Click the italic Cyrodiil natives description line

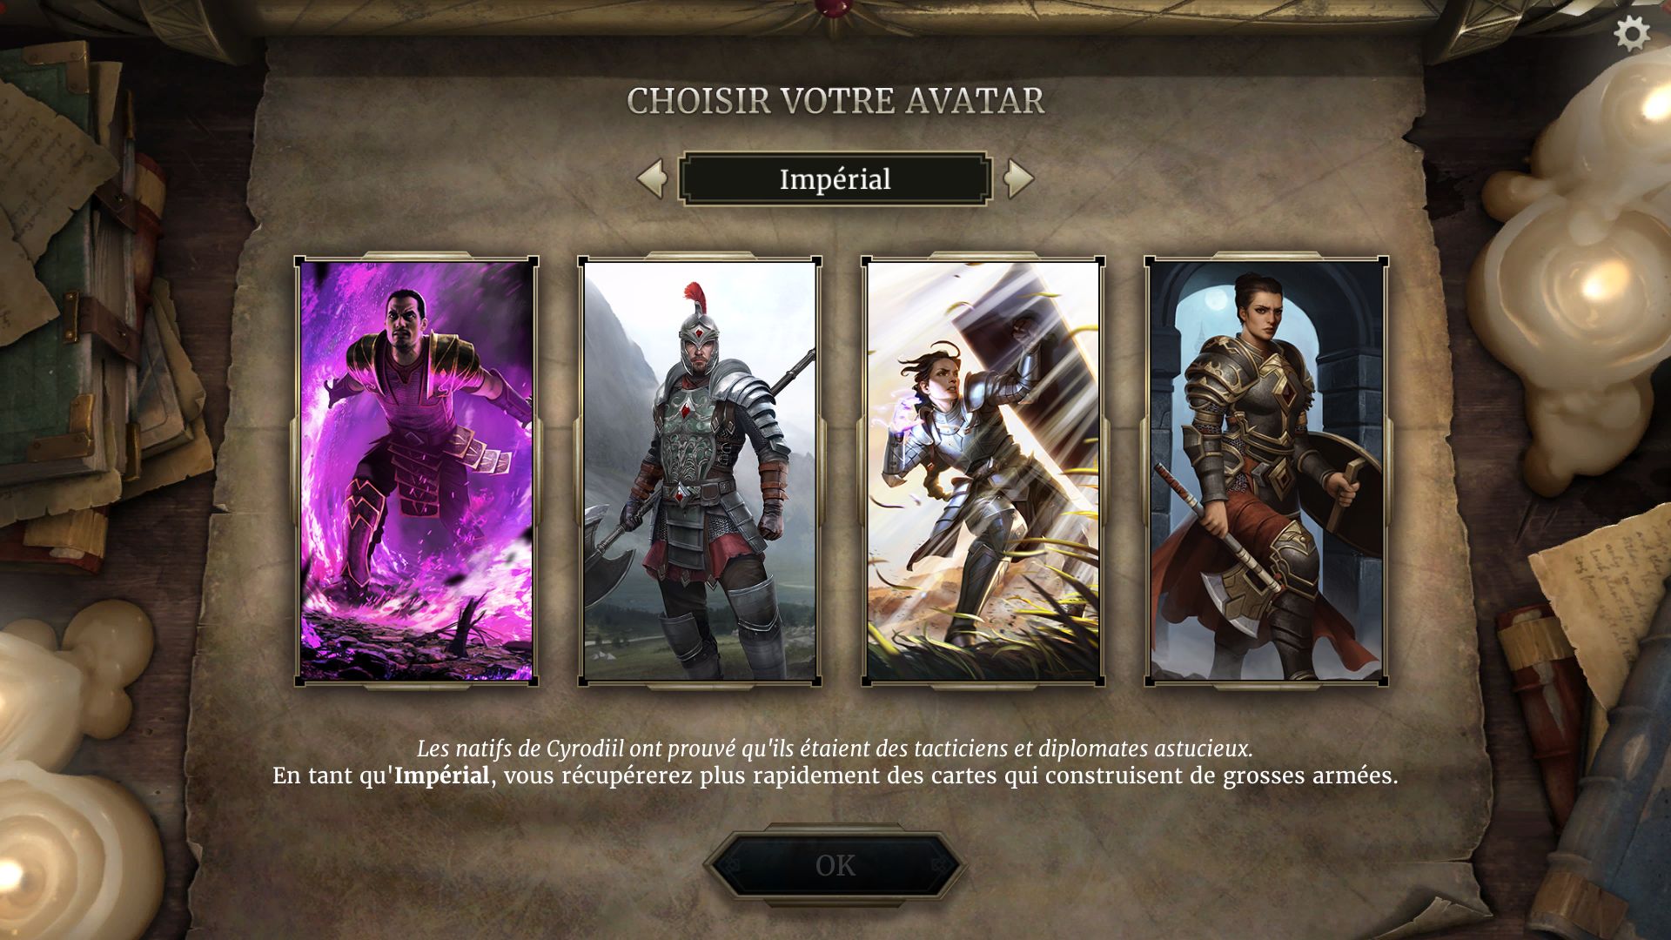click(x=835, y=748)
